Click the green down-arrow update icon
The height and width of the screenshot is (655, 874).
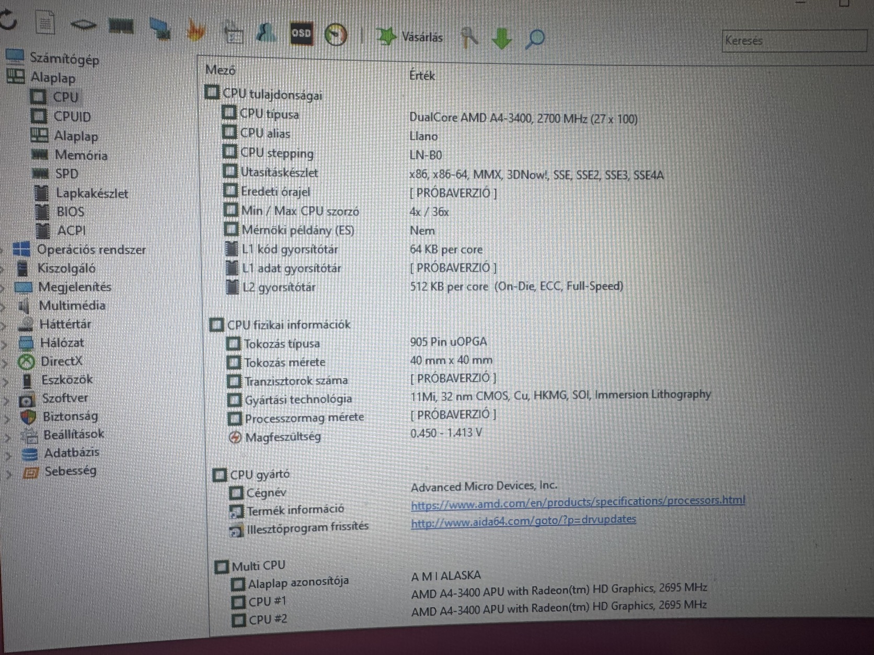point(502,39)
